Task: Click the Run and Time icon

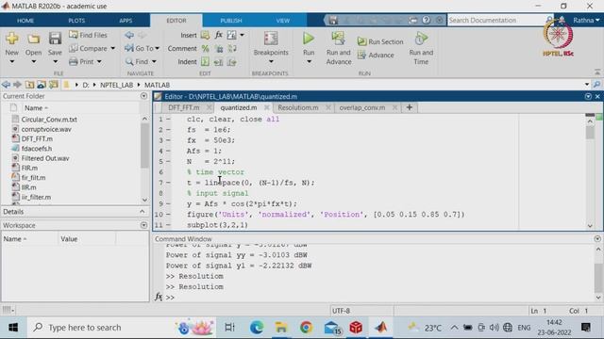Action: (421, 39)
